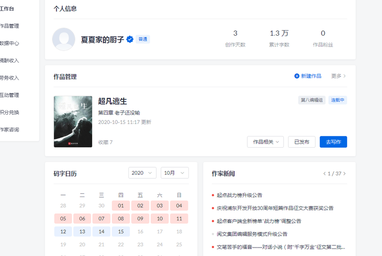Open news 阅文集团编辑服务模式升级公告
The height and width of the screenshot is (256, 382).
tap(252, 234)
